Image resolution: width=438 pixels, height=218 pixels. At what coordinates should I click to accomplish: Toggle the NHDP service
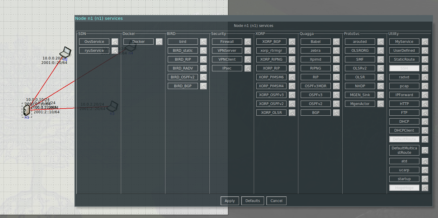pos(360,86)
